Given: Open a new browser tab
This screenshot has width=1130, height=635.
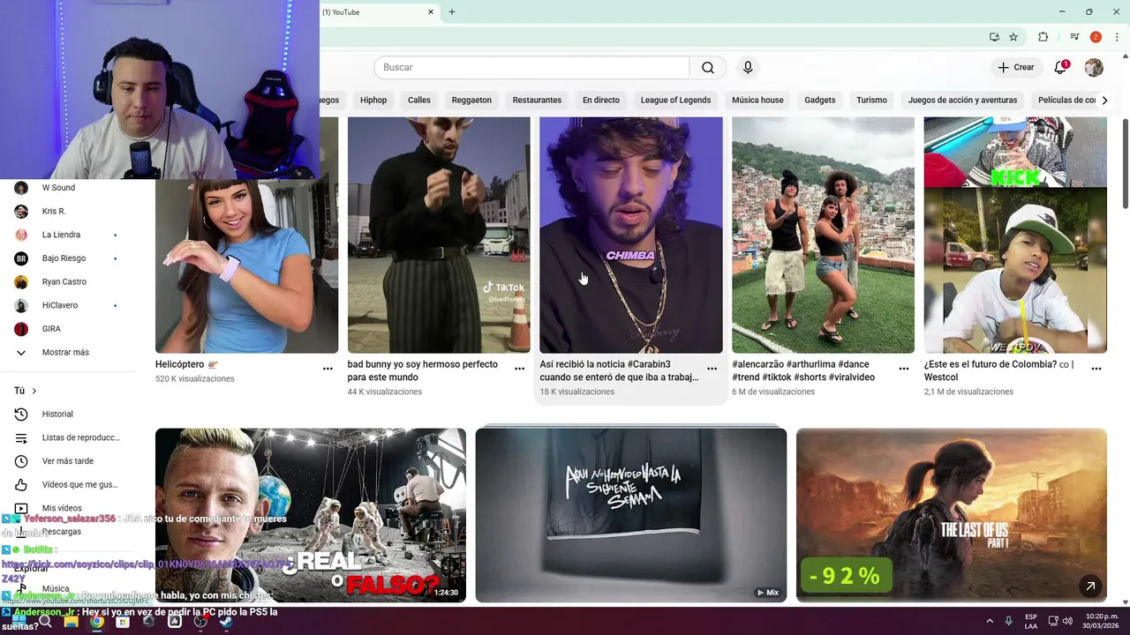Looking at the screenshot, I should (x=452, y=12).
